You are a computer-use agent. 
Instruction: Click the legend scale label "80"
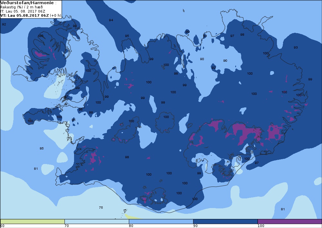[x=131, y=226]
